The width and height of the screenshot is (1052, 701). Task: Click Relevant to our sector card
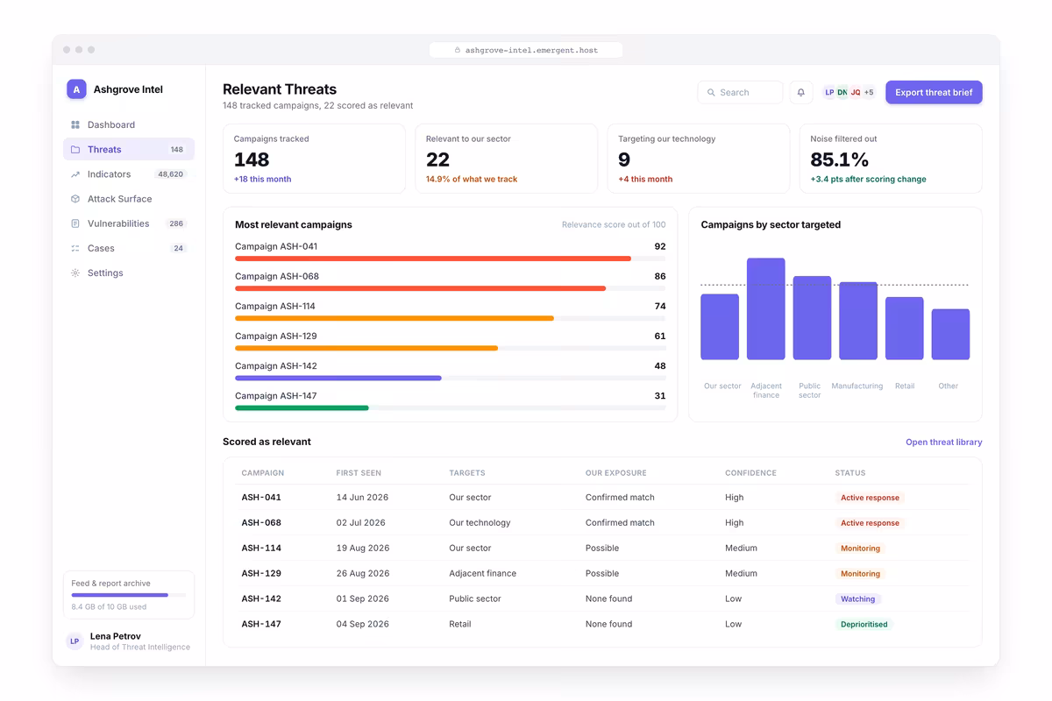[x=506, y=159]
